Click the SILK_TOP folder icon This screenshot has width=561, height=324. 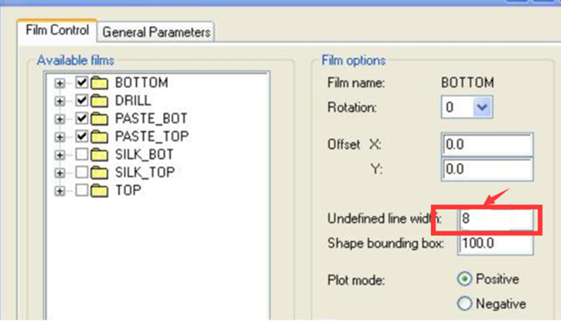tap(99, 173)
